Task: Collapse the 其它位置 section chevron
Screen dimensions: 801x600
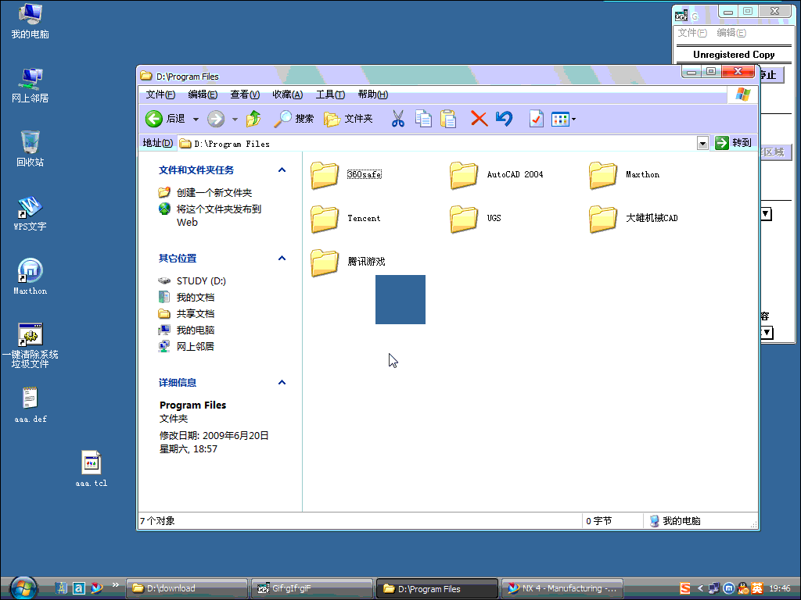Action: (x=282, y=258)
